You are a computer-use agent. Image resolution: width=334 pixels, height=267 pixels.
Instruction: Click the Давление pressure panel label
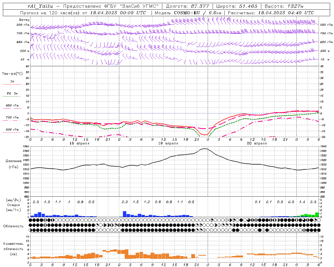click(x=14, y=161)
